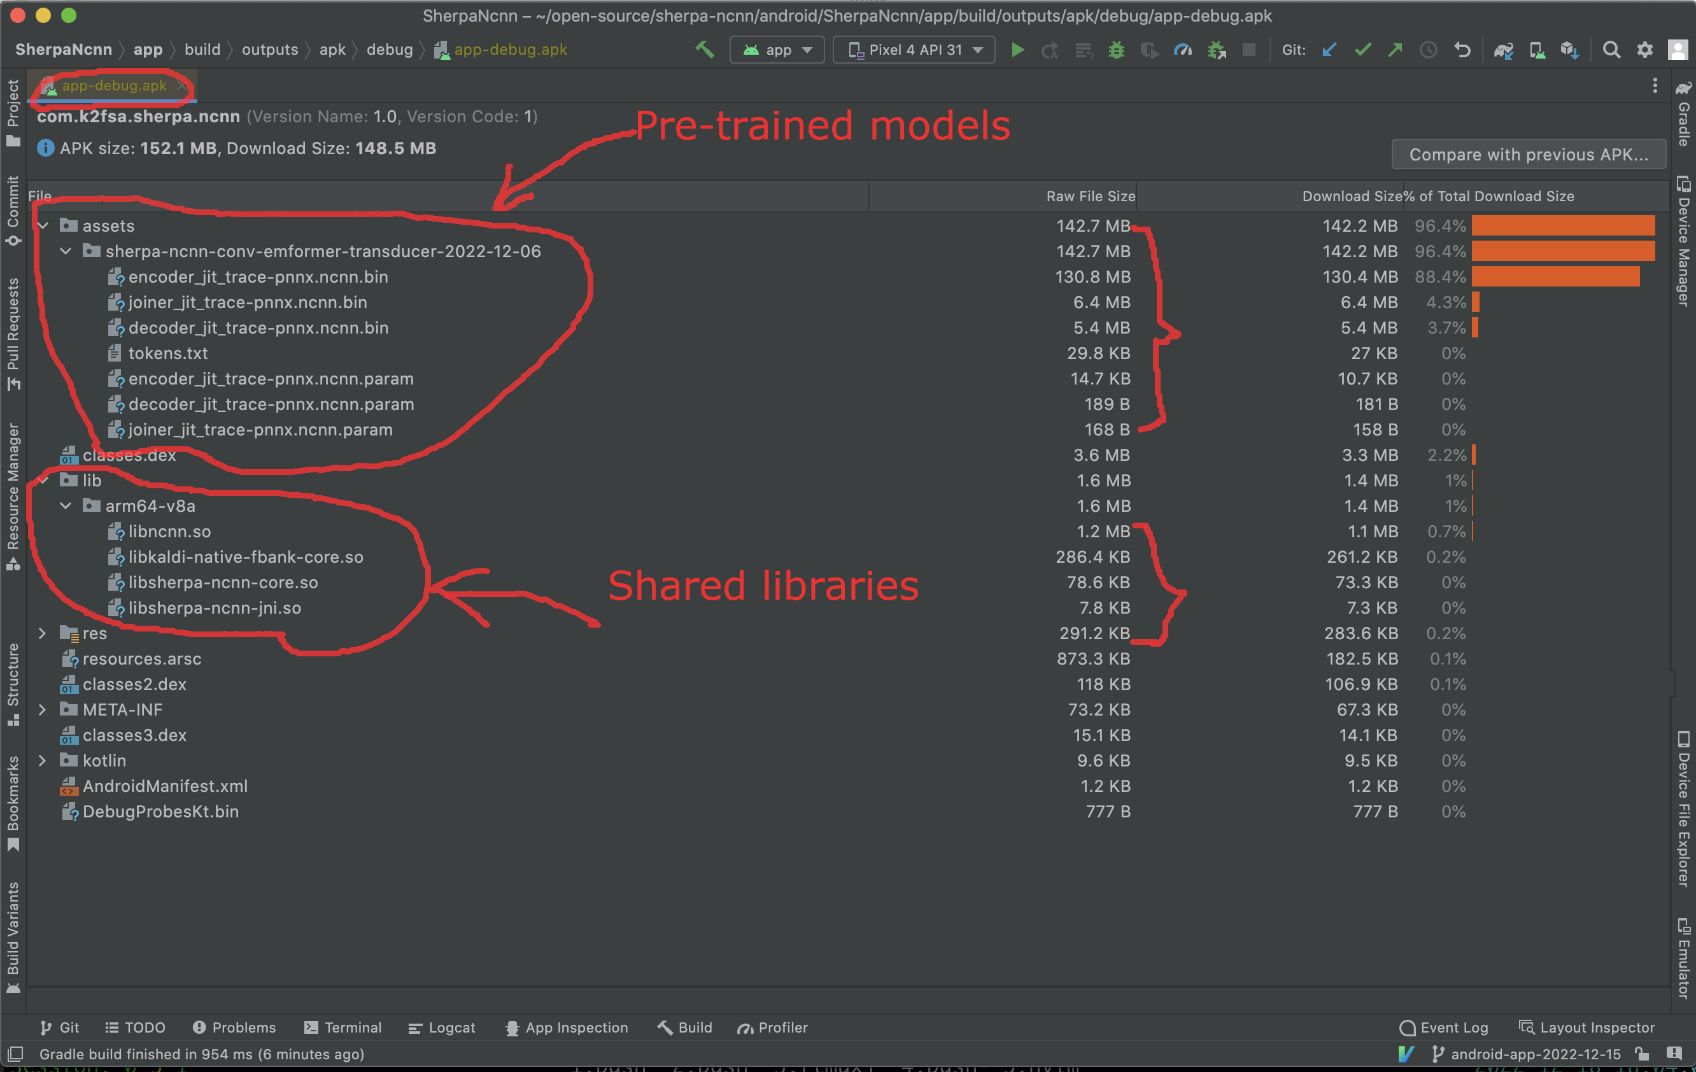Expand the res folder
This screenshot has width=1696, height=1072.
(x=42, y=633)
